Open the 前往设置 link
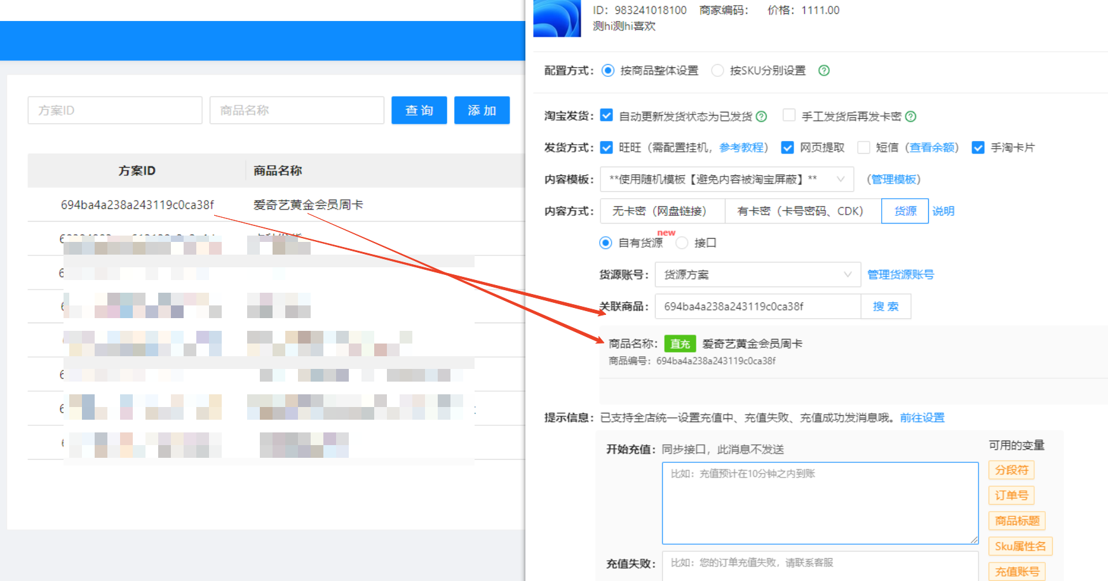 pyautogui.click(x=922, y=417)
